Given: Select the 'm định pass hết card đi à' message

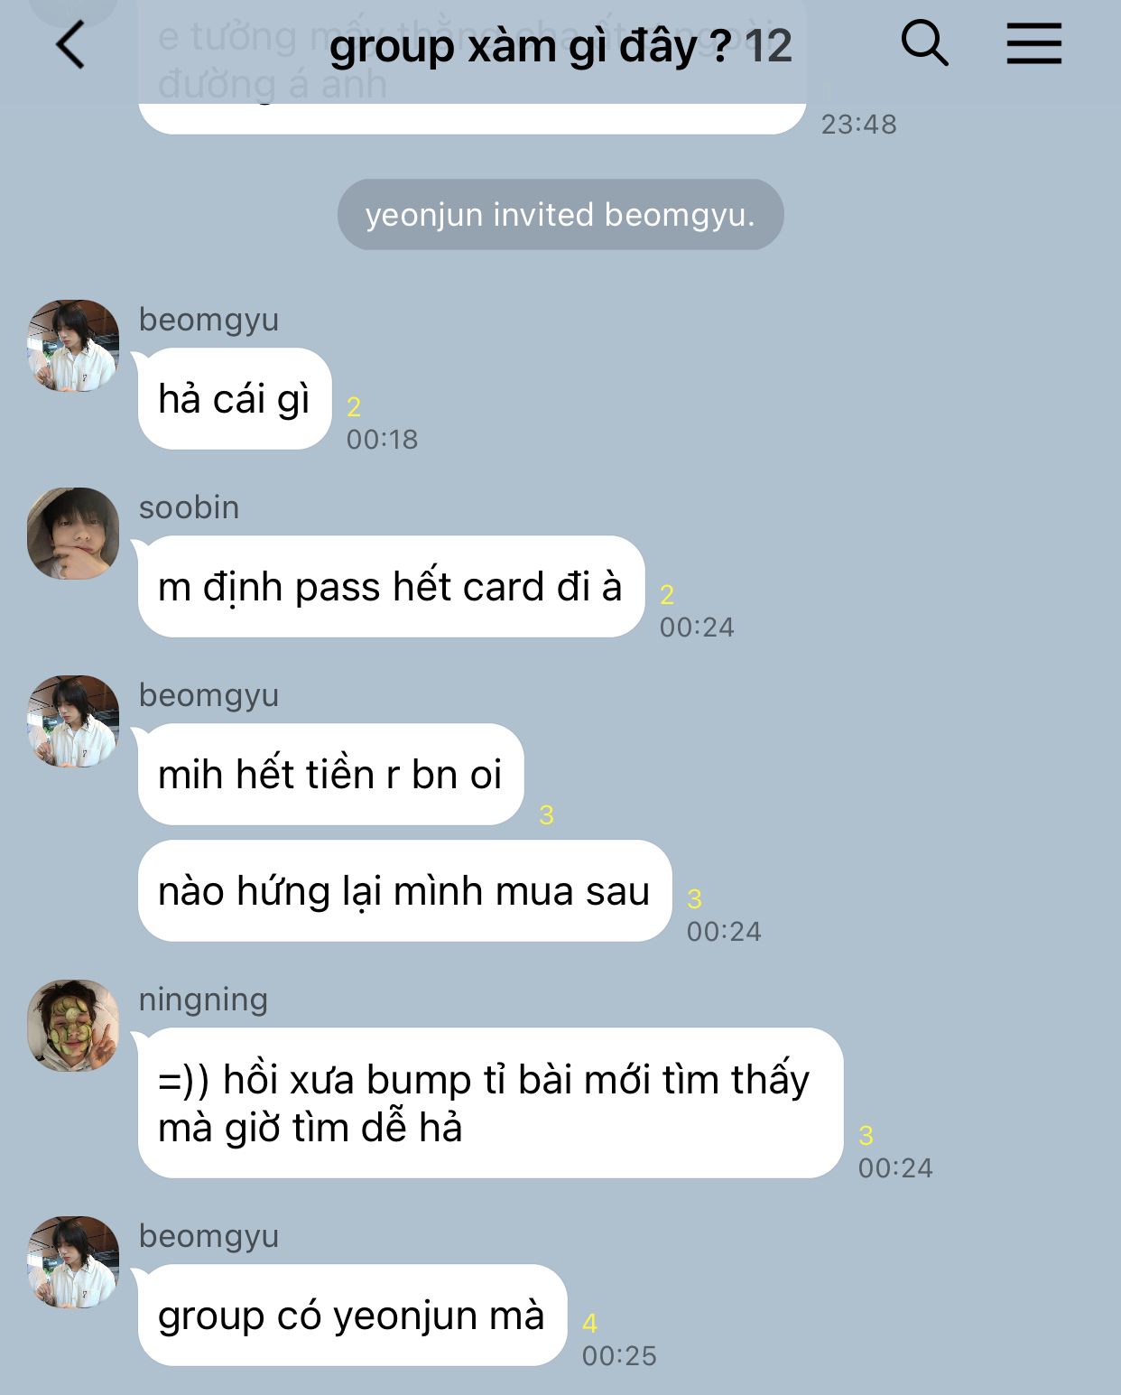Looking at the screenshot, I should (391, 587).
